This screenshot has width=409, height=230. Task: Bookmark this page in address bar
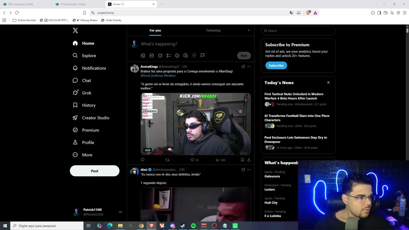pos(84,13)
